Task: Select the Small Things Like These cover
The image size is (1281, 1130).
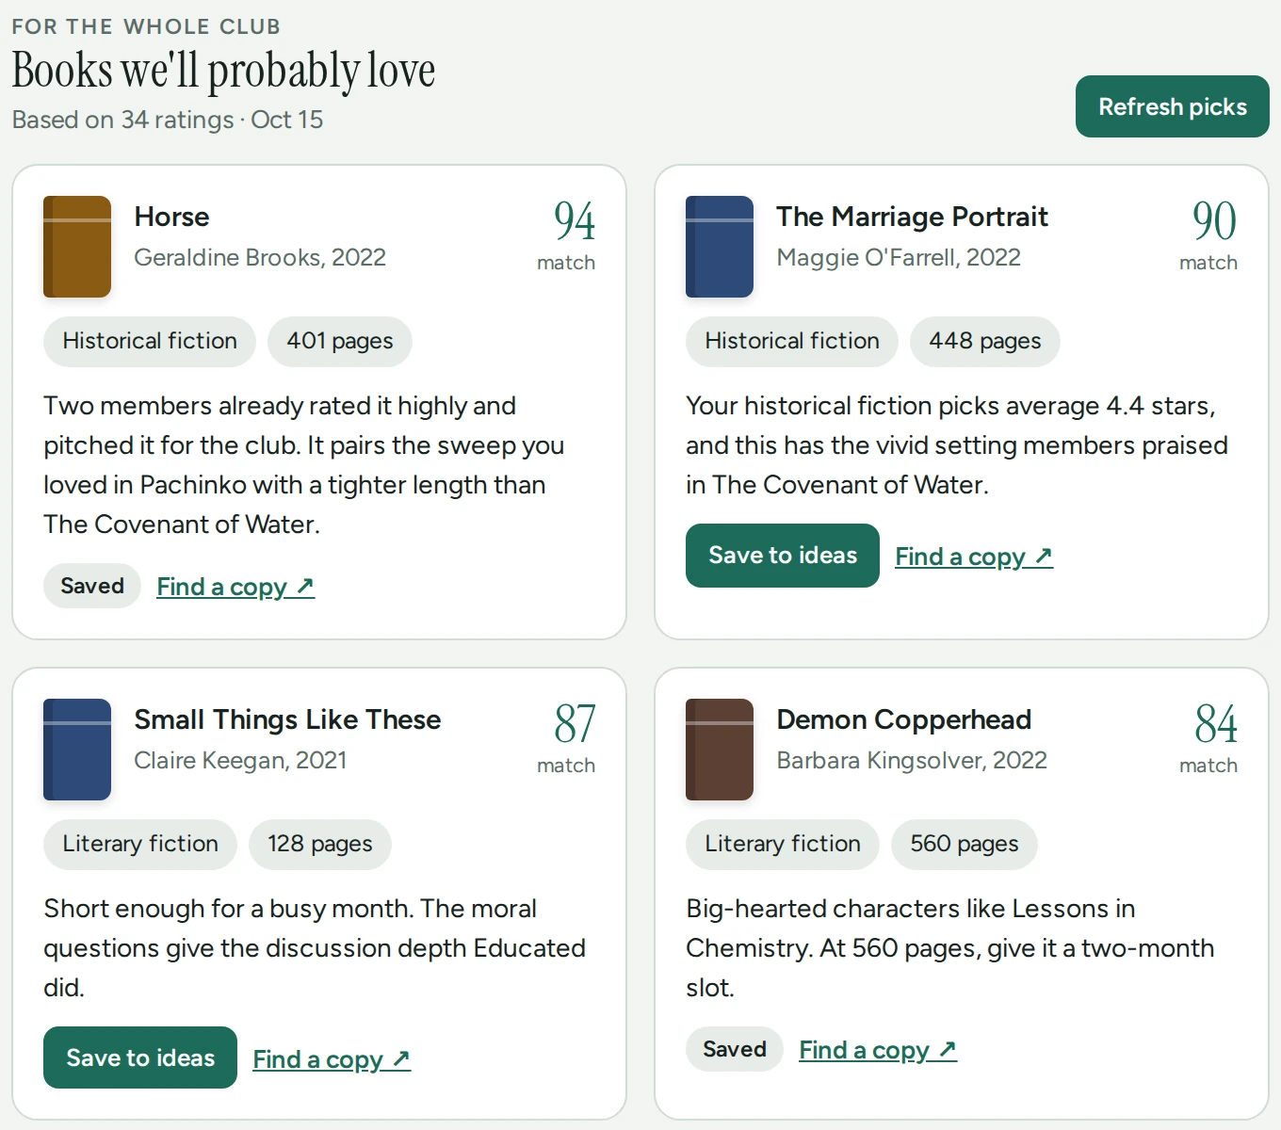Action: [77, 750]
